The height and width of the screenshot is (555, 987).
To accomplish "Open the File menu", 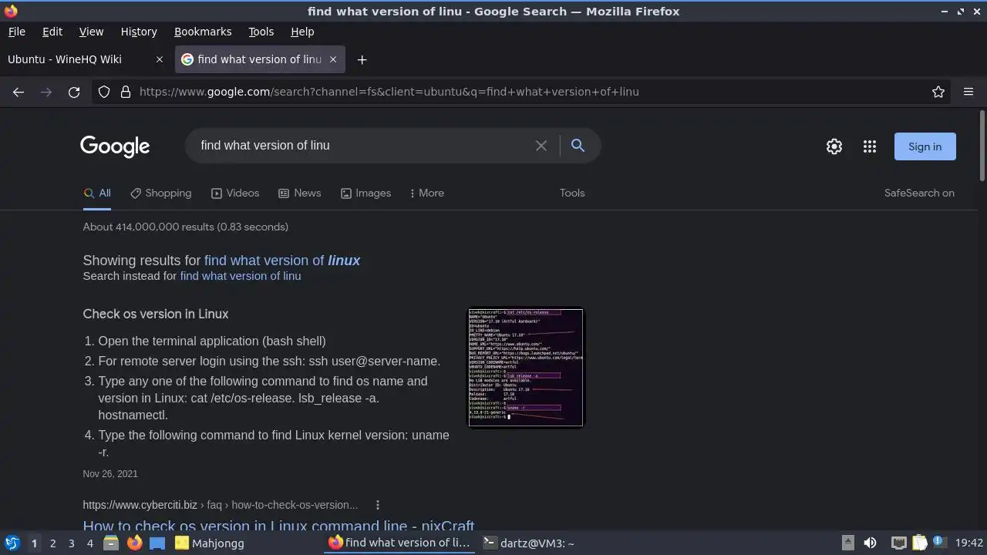I will [16, 32].
